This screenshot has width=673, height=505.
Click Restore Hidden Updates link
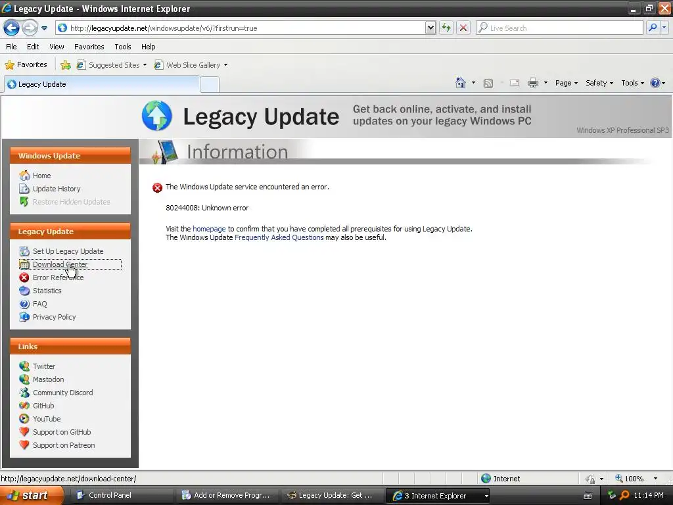[71, 202]
